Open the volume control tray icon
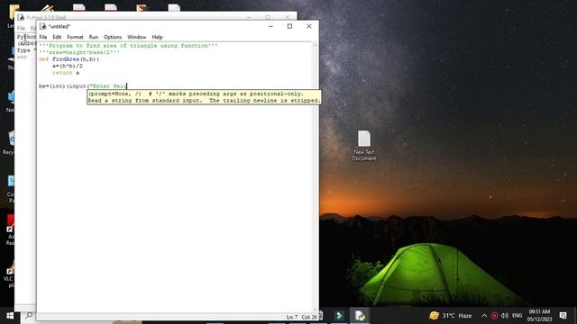Viewport: 577px width, 324px height. pyautogui.click(x=505, y=316)
